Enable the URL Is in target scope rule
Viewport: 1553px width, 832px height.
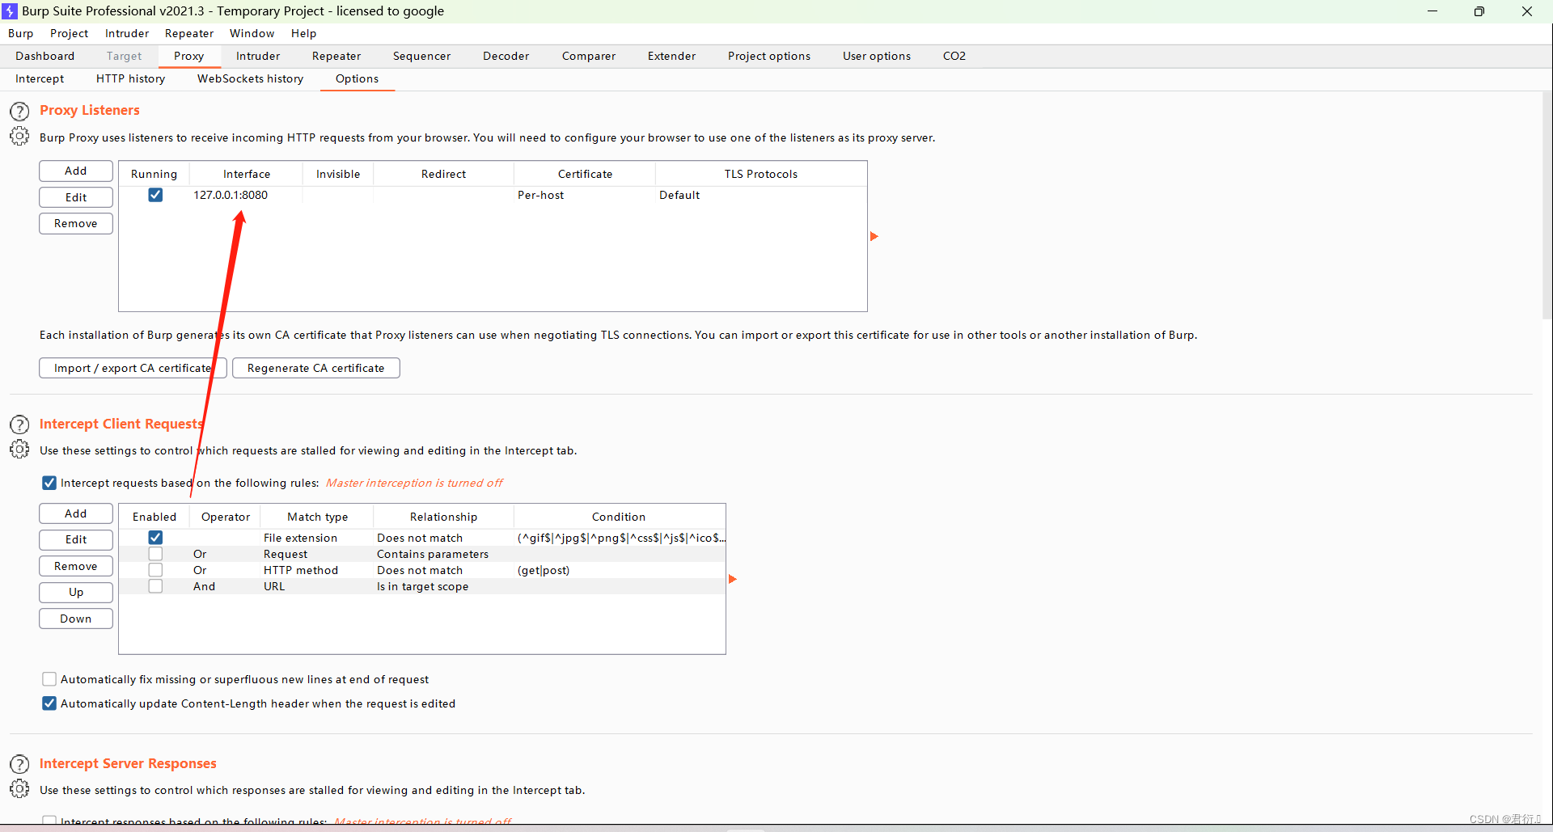tap(155, 586)
